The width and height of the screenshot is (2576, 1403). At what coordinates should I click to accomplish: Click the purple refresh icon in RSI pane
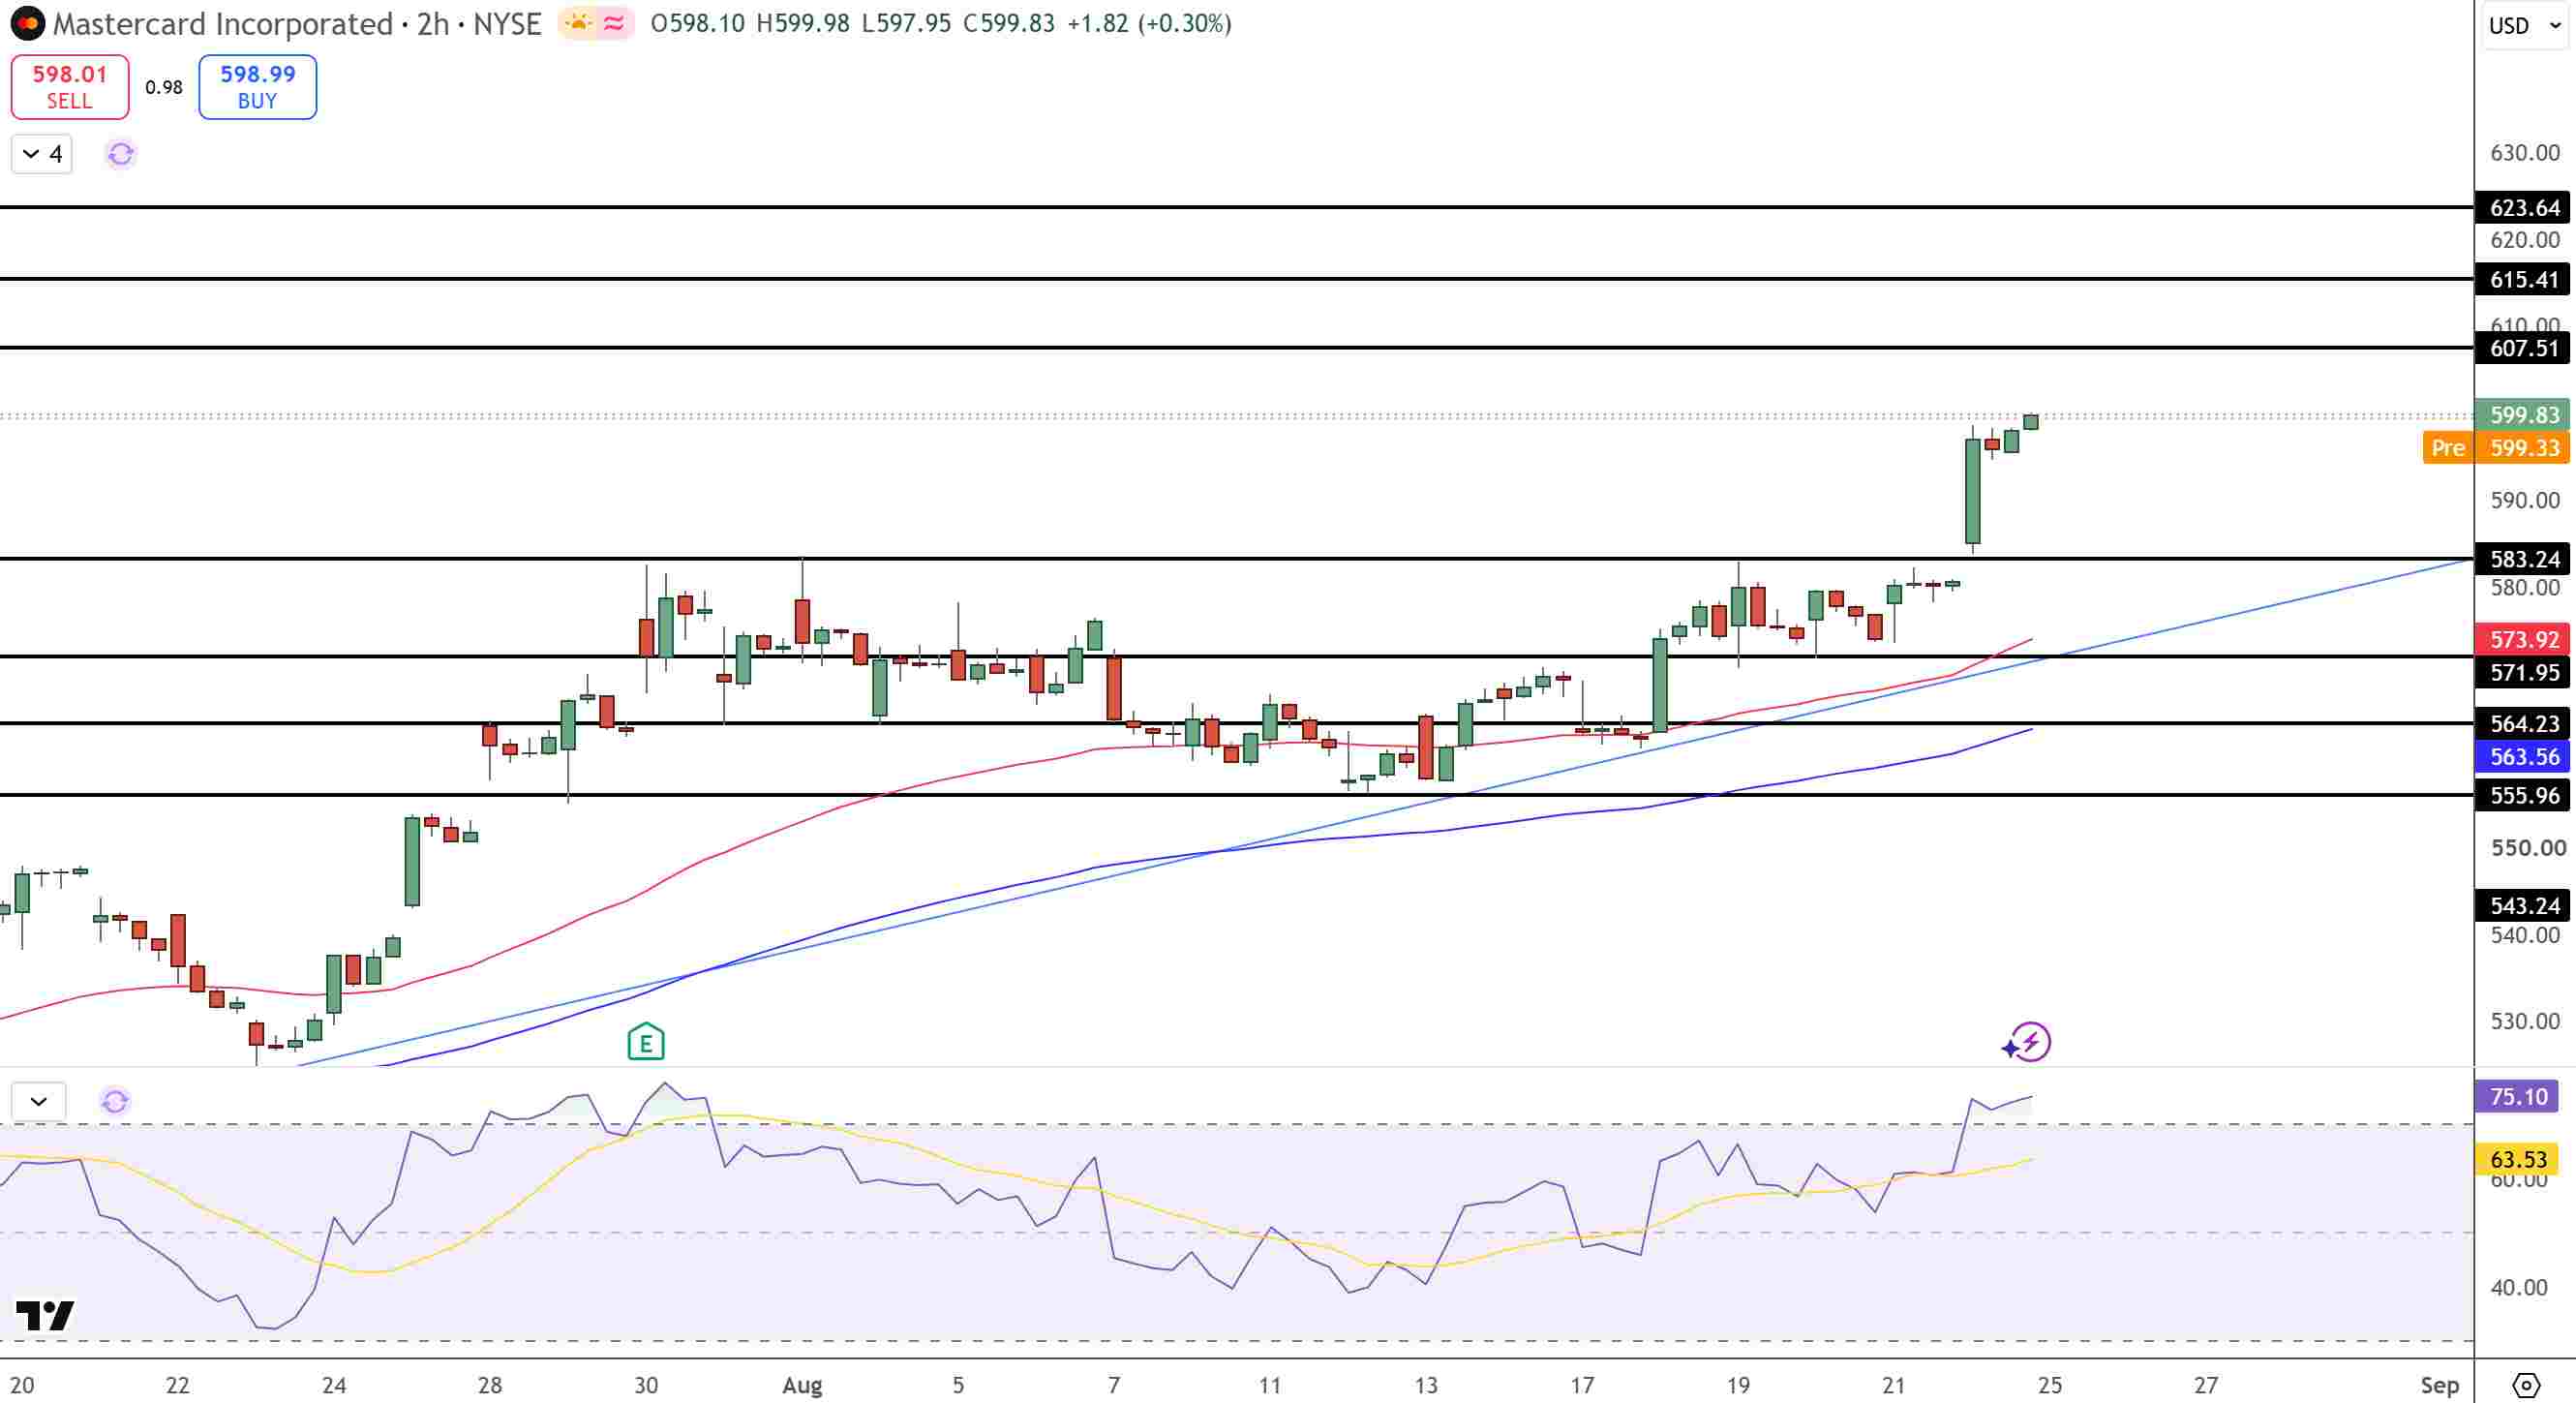point(115,1101)
